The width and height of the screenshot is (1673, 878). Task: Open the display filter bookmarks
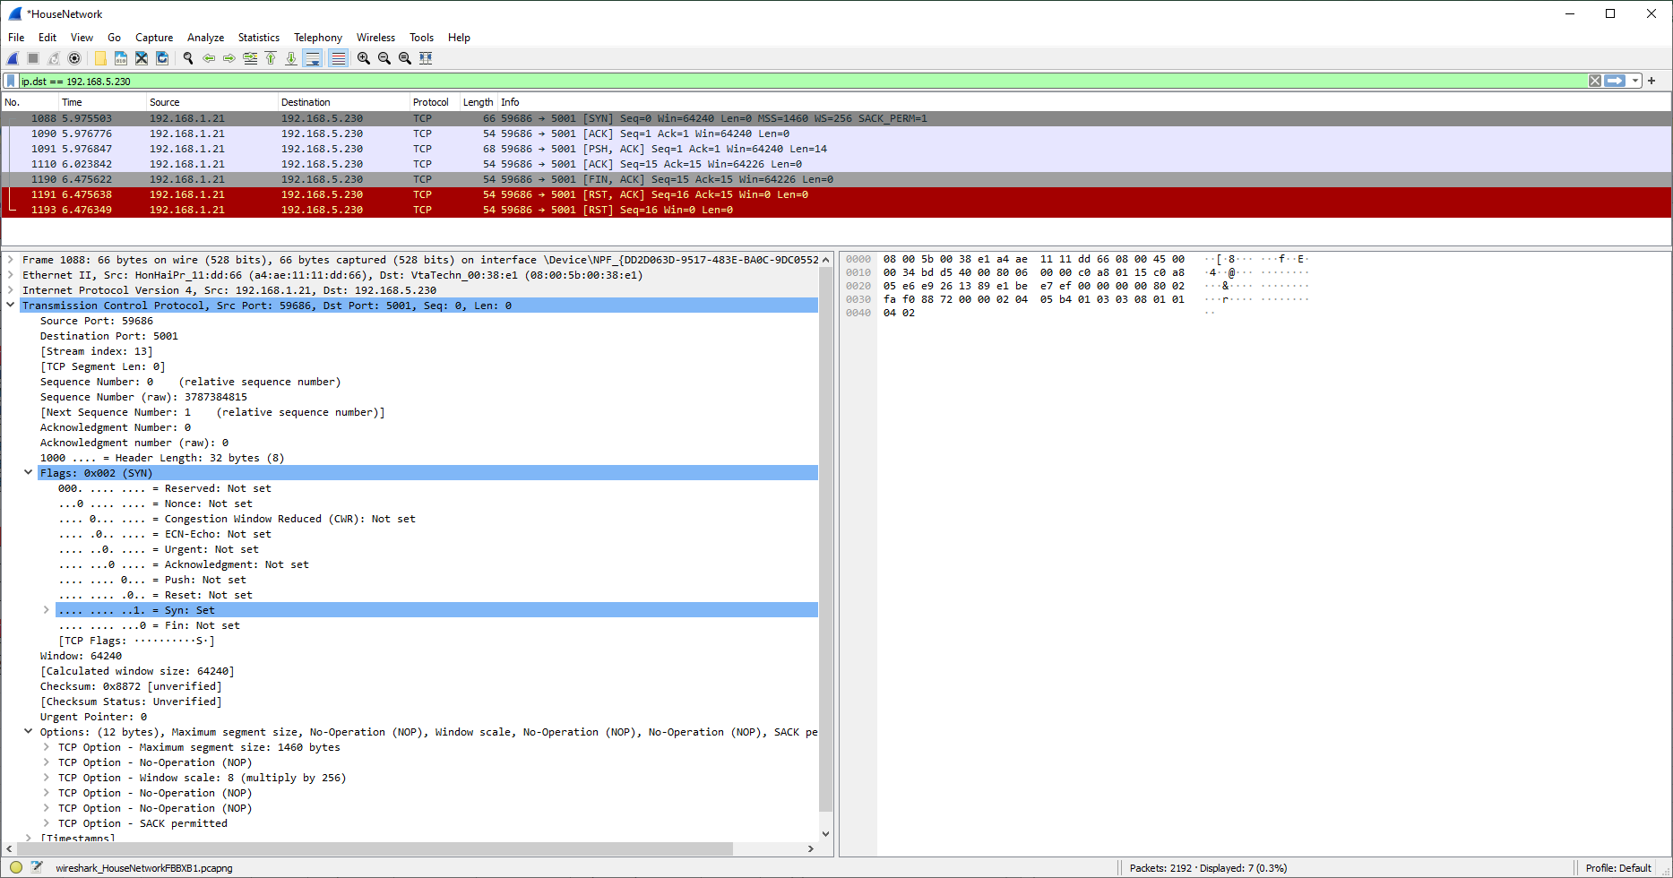(11, 81)
